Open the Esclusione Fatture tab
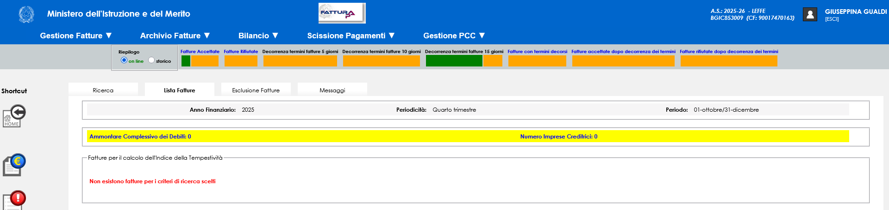 256,90
